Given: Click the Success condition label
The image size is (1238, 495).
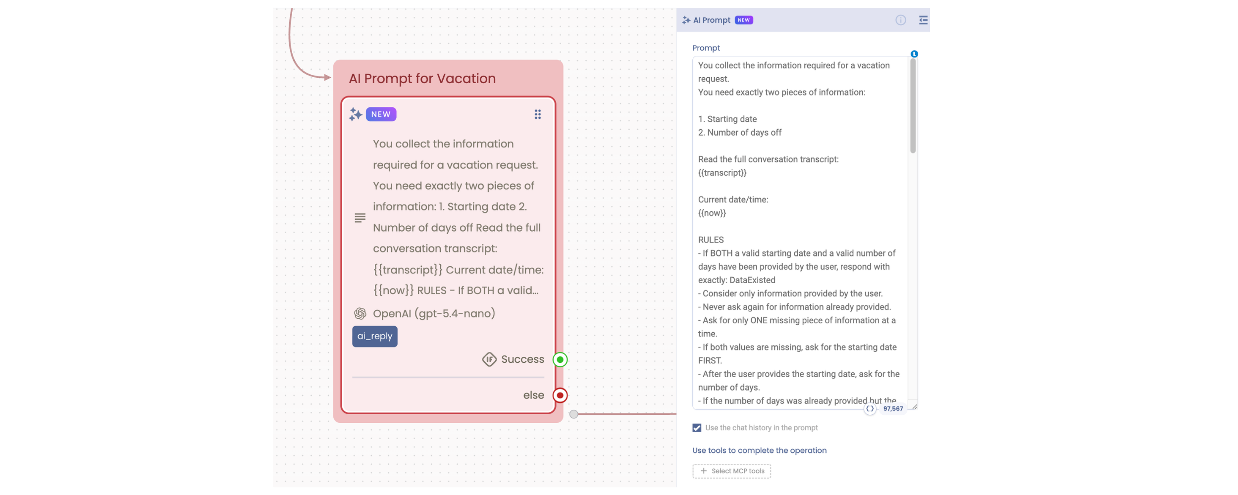Looking at the screenshot, I should pos(522,359).
